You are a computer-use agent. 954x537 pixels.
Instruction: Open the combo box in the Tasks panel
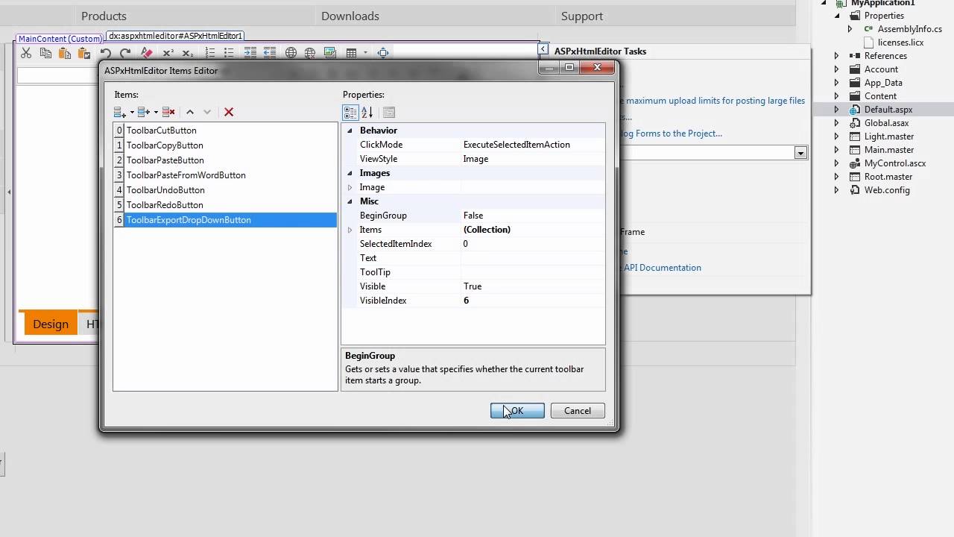(x=800, y=152)
